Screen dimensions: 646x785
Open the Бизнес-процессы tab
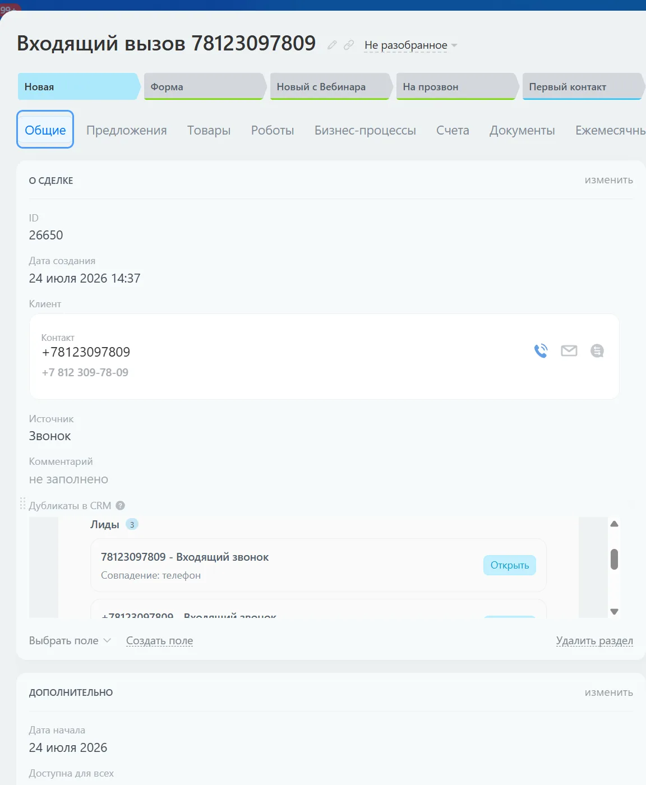click(365, 130)
